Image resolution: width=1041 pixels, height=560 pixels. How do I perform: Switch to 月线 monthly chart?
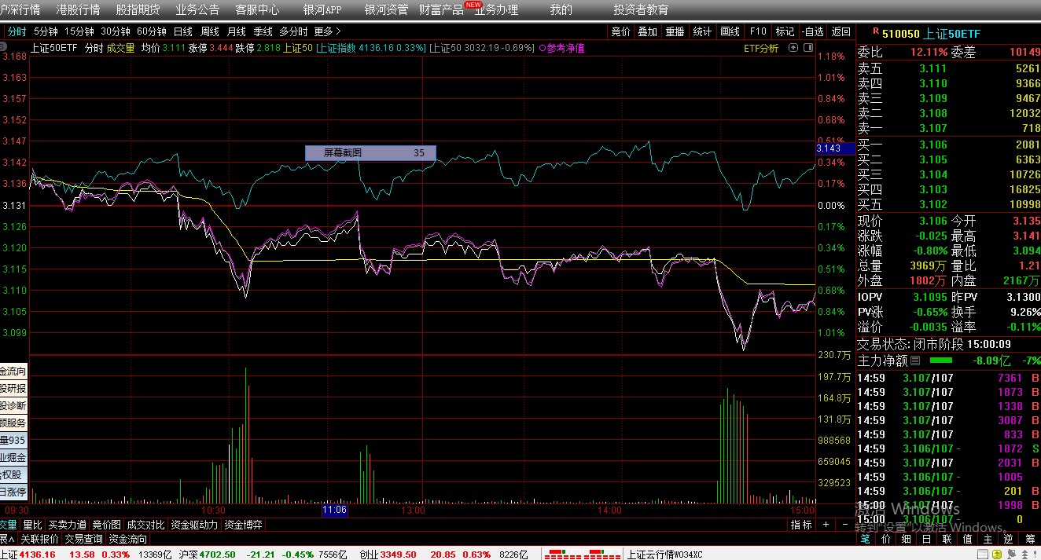(x=236, y=31)
